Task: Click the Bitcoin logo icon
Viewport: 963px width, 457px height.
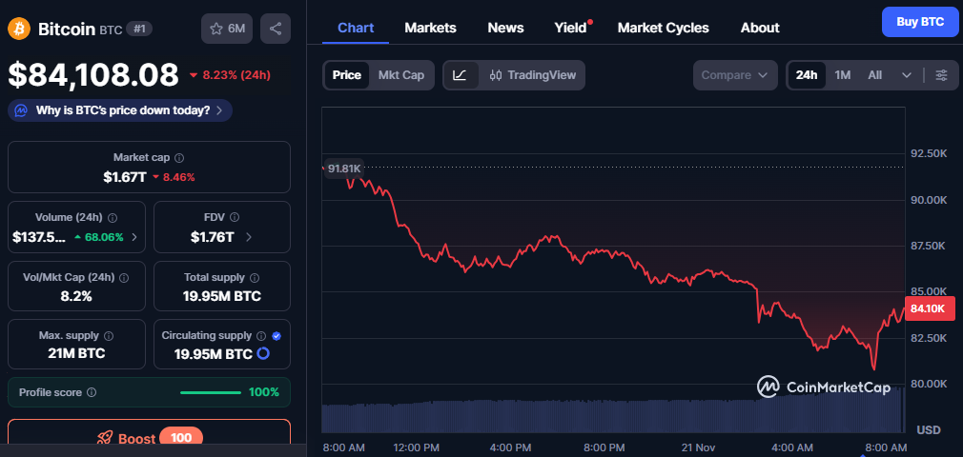Action: pos(19,29)
